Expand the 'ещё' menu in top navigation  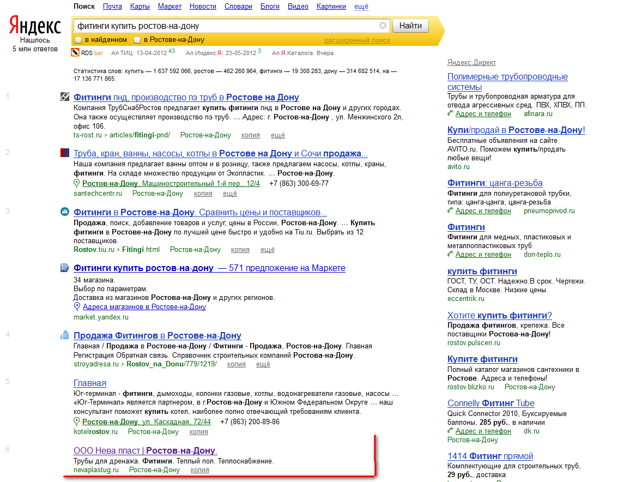coord(361,7)
